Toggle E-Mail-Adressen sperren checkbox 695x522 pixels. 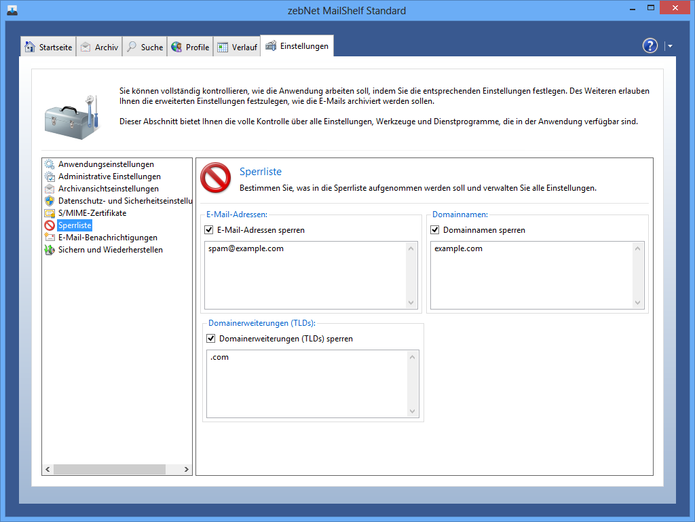point(209,230)
